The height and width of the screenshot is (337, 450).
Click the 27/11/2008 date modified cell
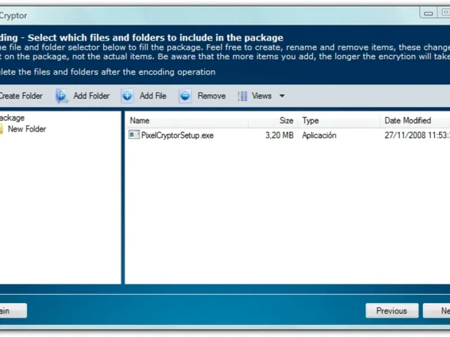(417, 135)
